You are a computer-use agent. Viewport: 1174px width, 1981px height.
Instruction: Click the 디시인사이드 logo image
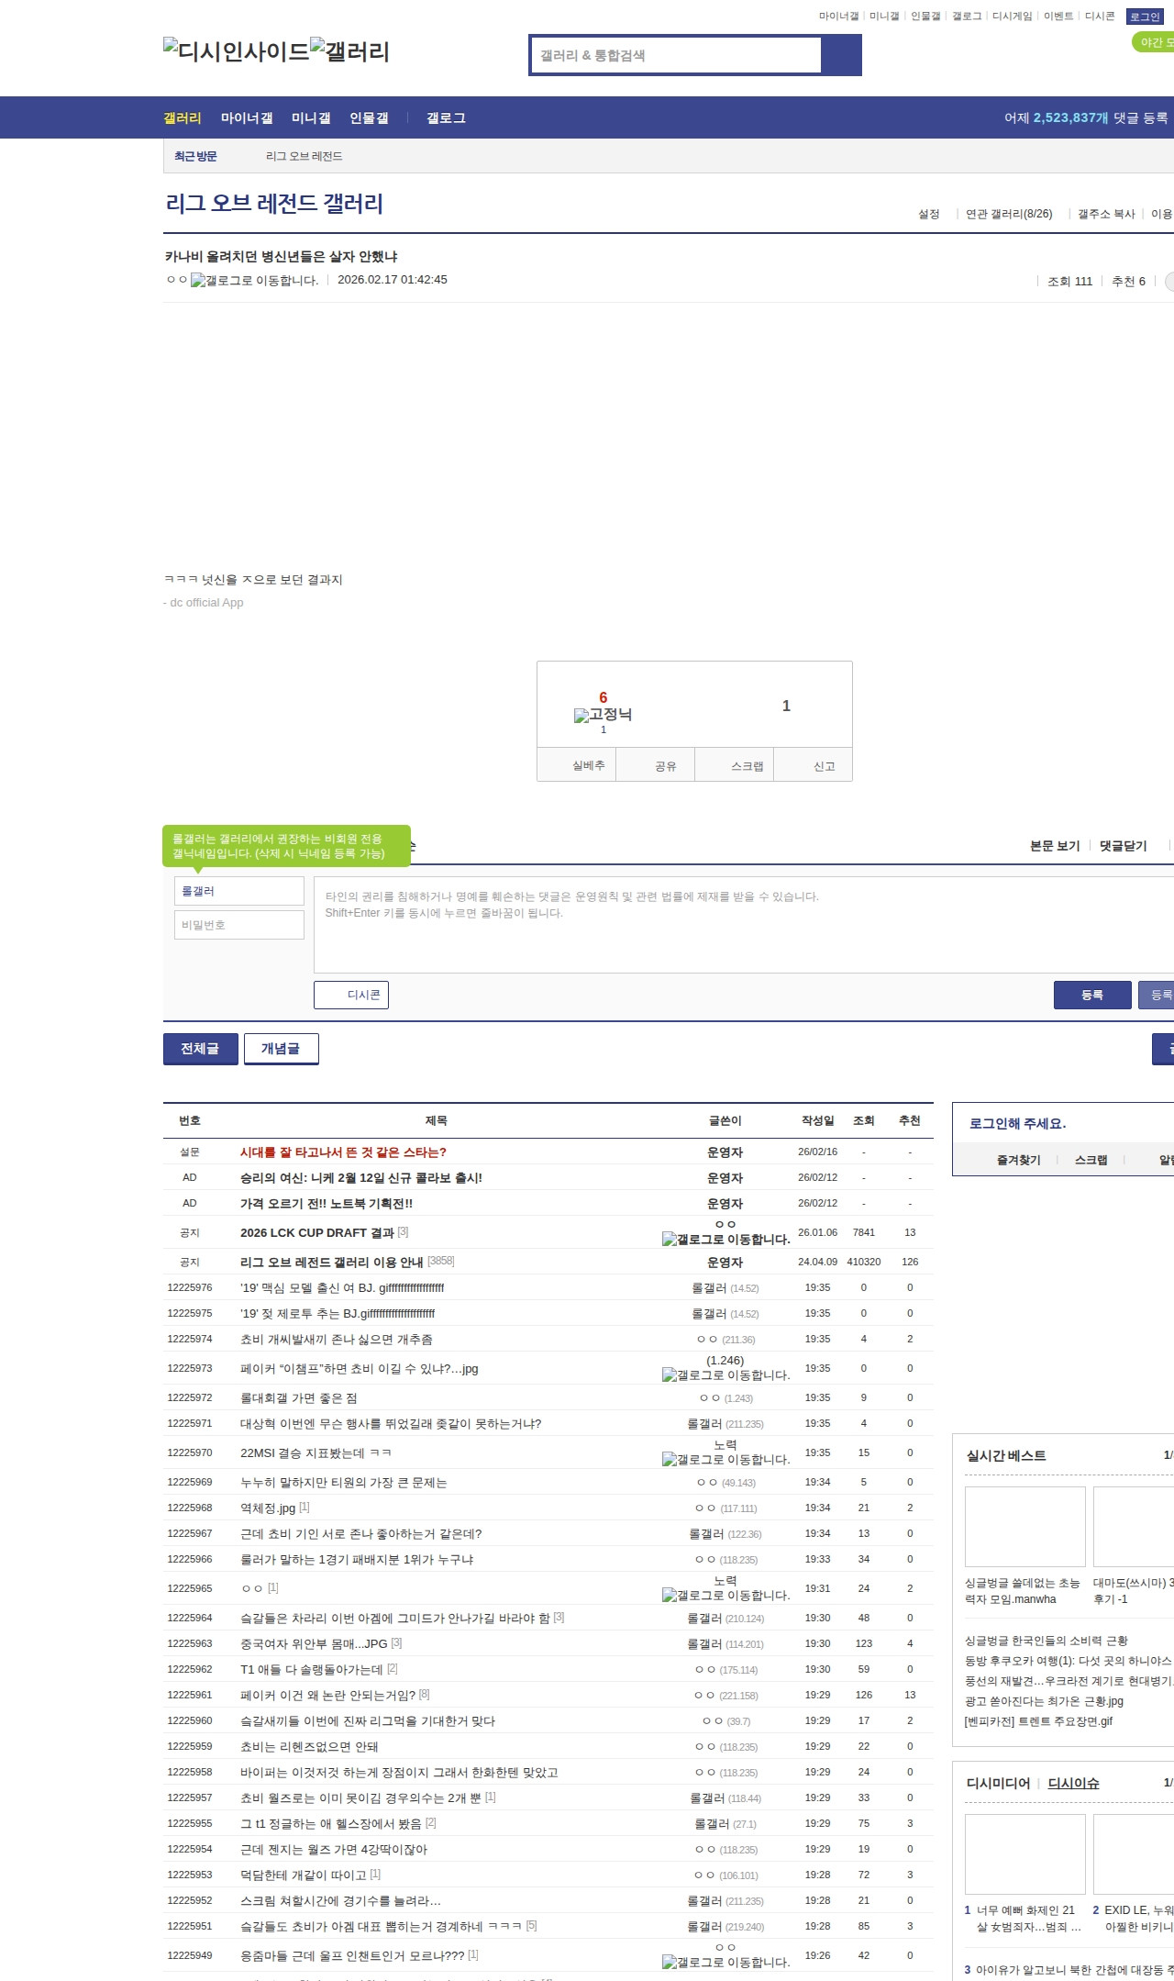(237, 51)
